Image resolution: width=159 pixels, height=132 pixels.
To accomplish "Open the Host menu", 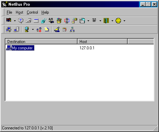I will [19, 12].
